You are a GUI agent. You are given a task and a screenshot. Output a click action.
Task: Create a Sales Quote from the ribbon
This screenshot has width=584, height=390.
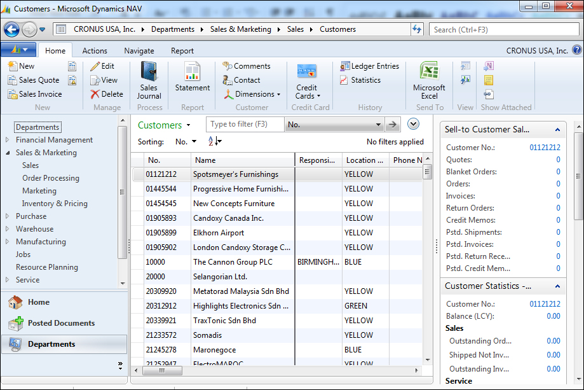[34, 80]
